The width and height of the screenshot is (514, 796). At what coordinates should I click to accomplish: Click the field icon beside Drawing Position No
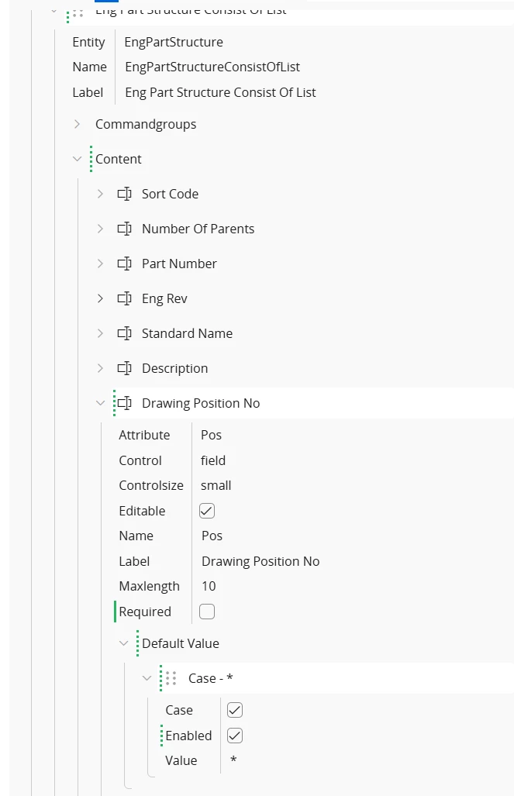point(125,403)
